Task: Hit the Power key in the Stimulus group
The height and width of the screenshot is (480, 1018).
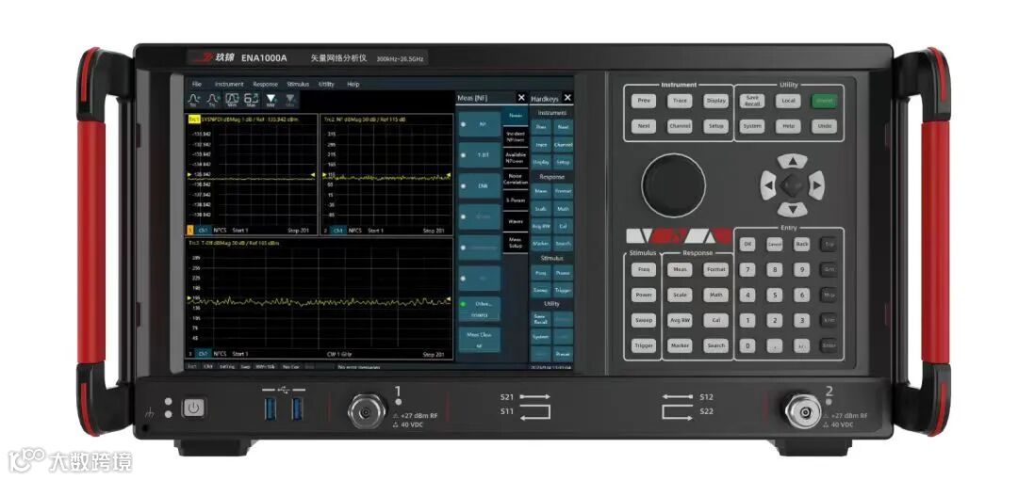Action: tap(644, 295)
